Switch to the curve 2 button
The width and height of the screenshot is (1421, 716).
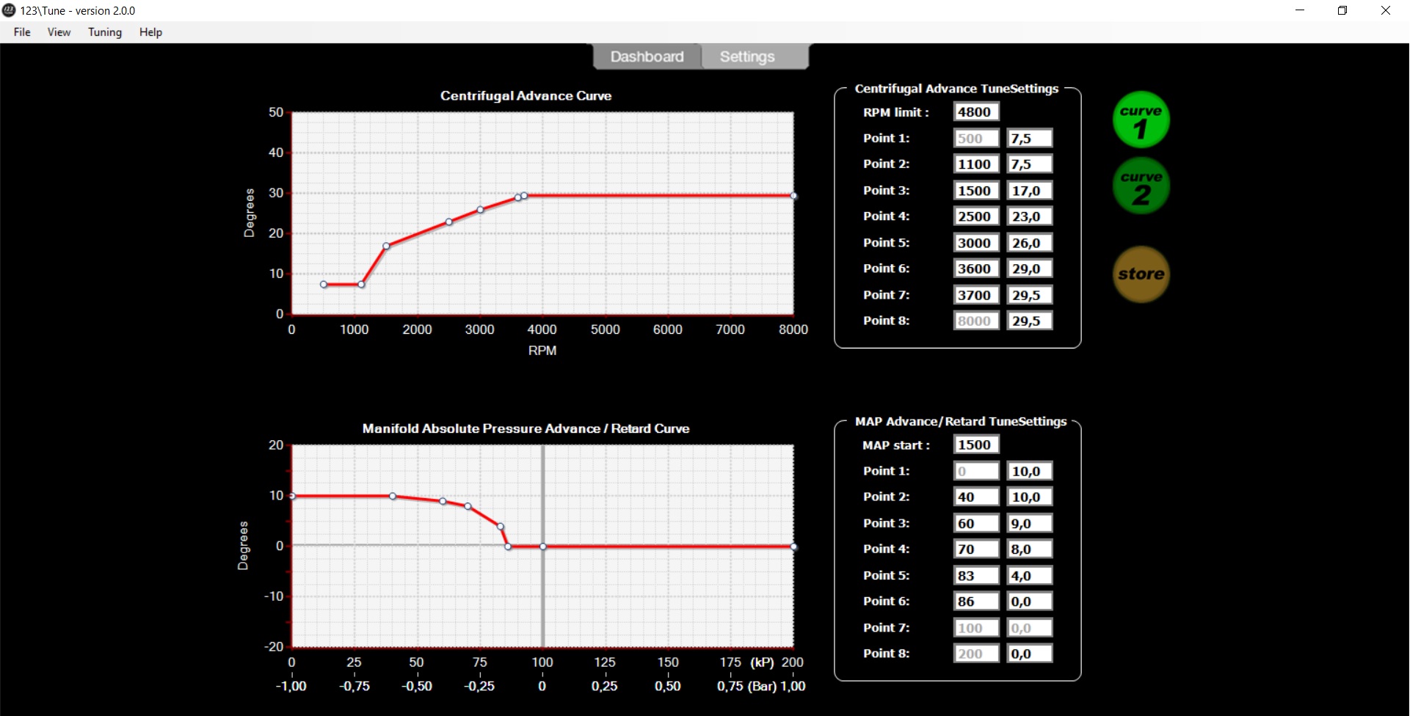[x=1141, y=186]
